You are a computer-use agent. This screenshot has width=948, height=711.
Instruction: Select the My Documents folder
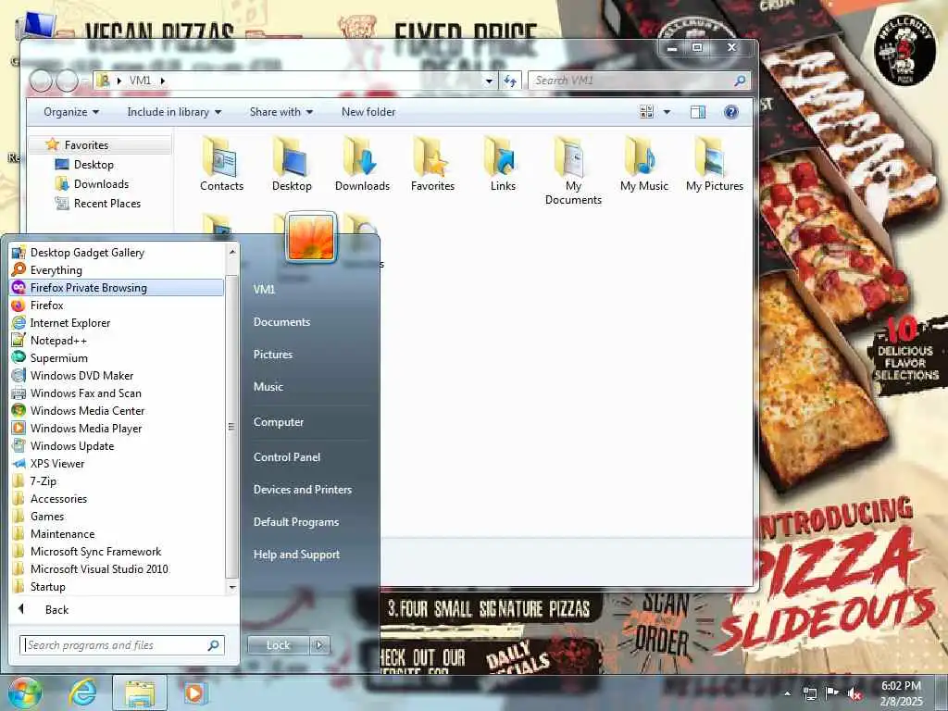point(573,171)
